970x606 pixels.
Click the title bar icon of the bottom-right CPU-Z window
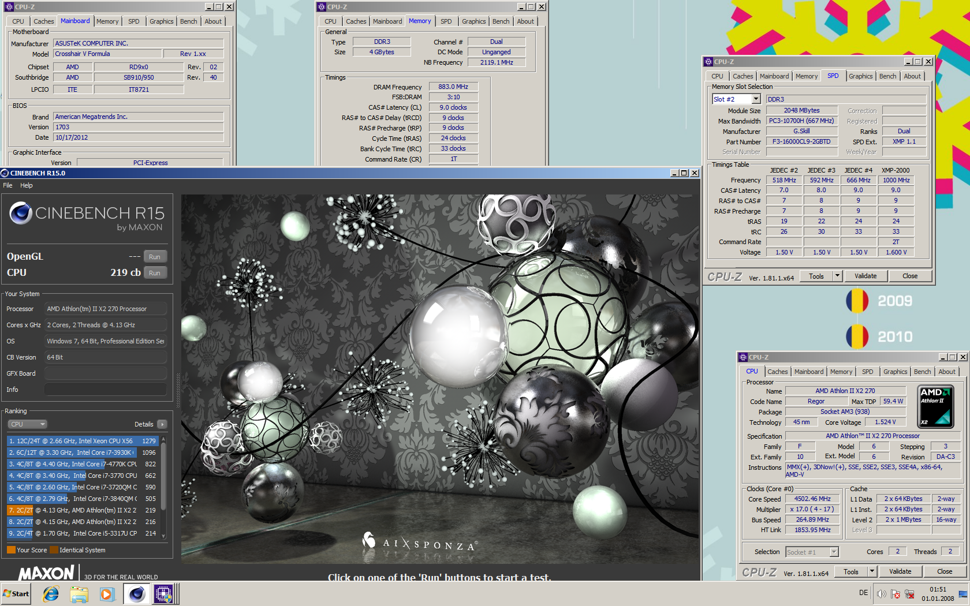click(743, 357)
